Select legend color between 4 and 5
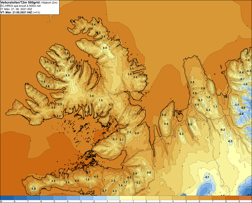Image resolution: width=252 pixels, height=203 pixels. point(179,198)
